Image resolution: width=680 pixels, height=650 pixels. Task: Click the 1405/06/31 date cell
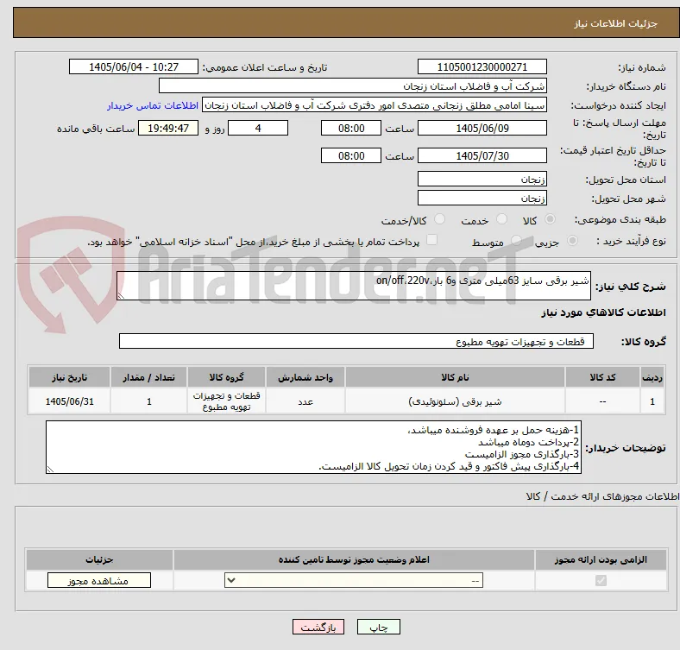pyautogui.click(x=69, y=401)
